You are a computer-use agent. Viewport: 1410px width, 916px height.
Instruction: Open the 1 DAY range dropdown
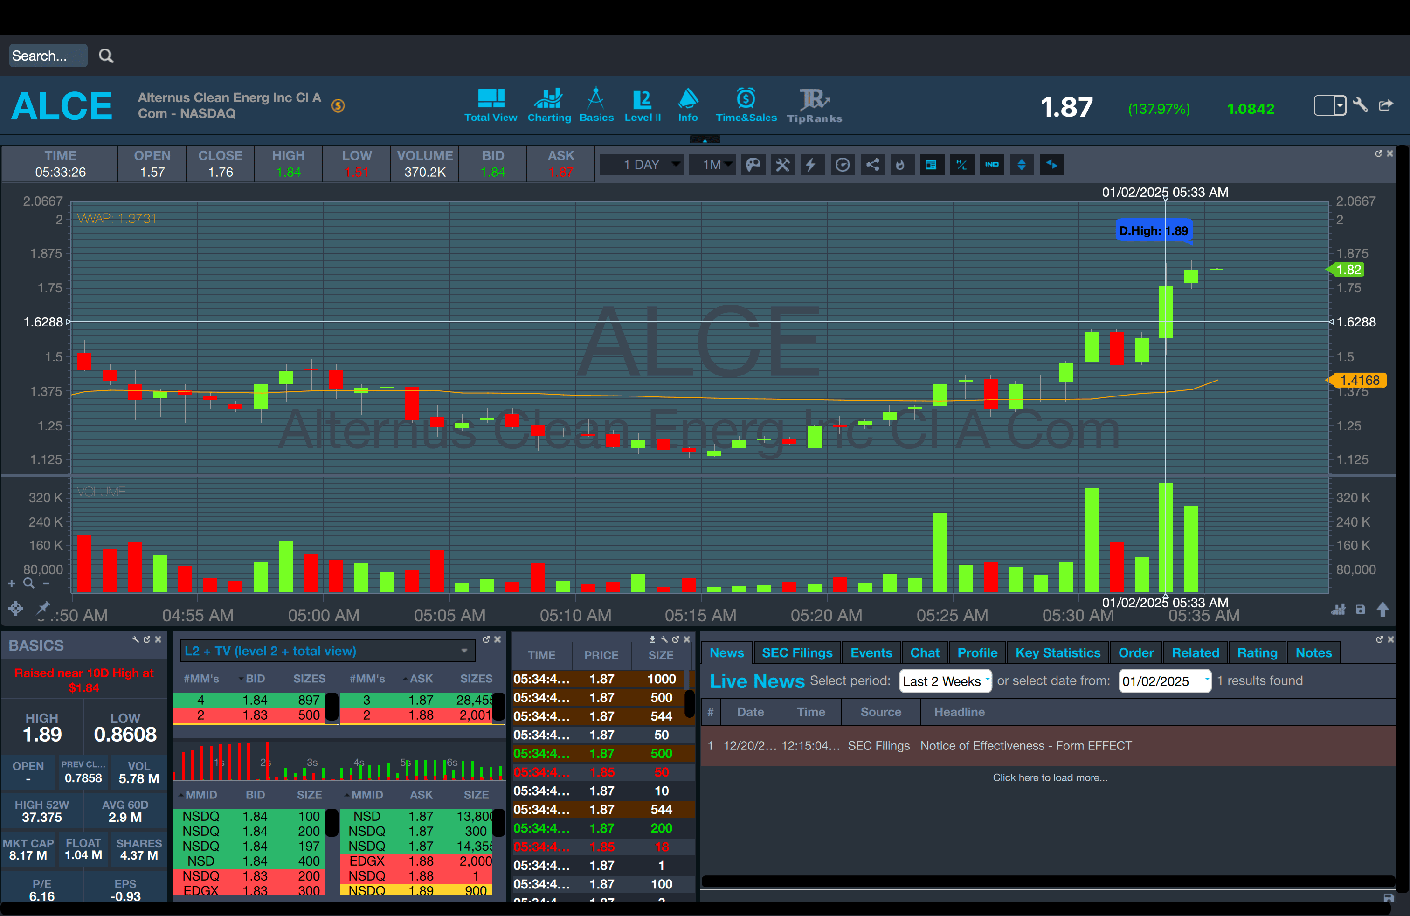(642, 165)
